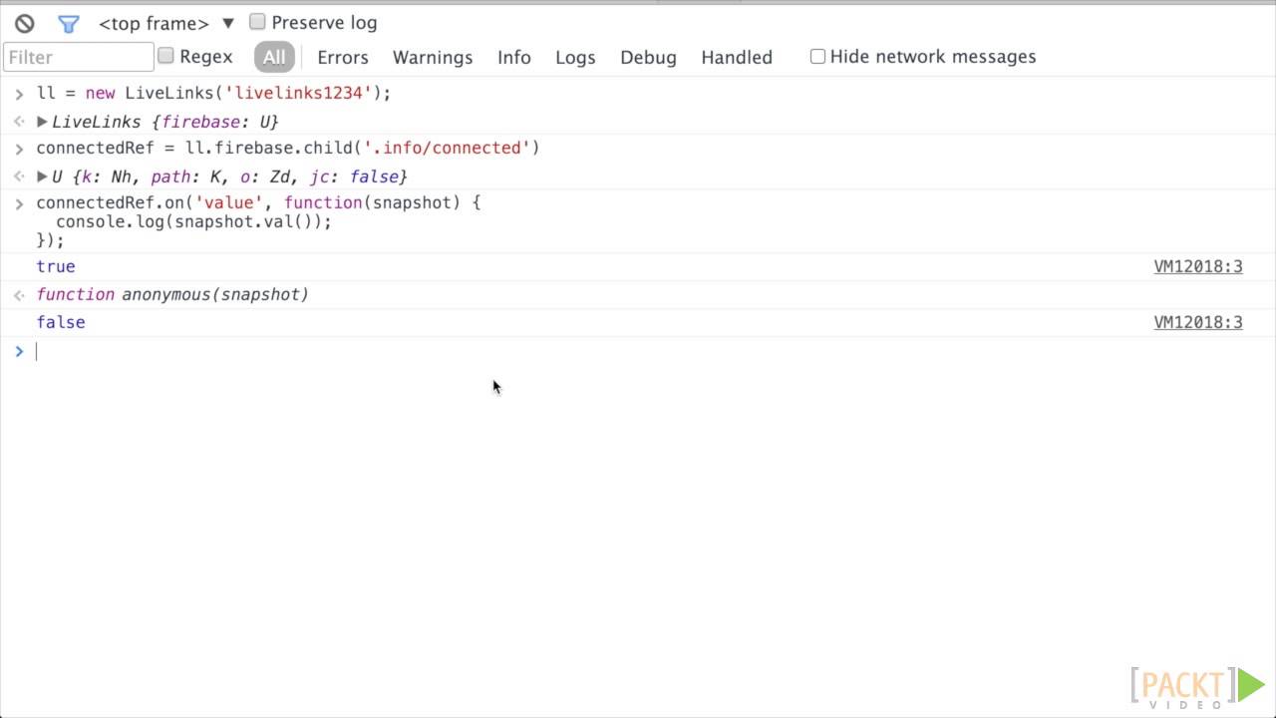Select the 'true' log output
This screenshot has height=718, width=1276.
tap(56, 266)
